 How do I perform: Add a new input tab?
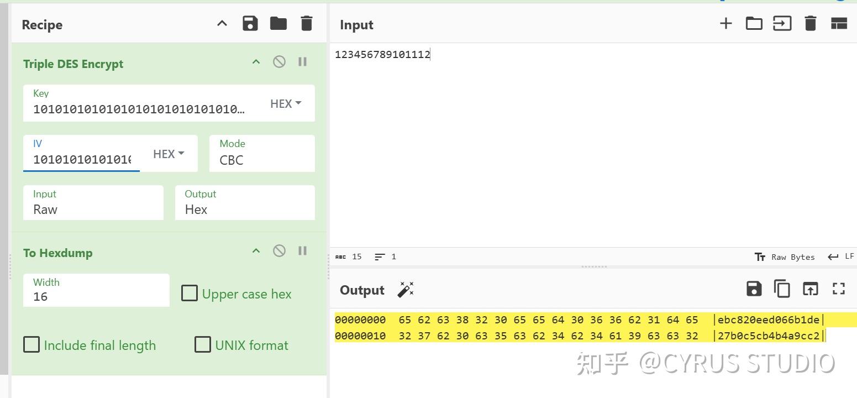pos(725,23)
